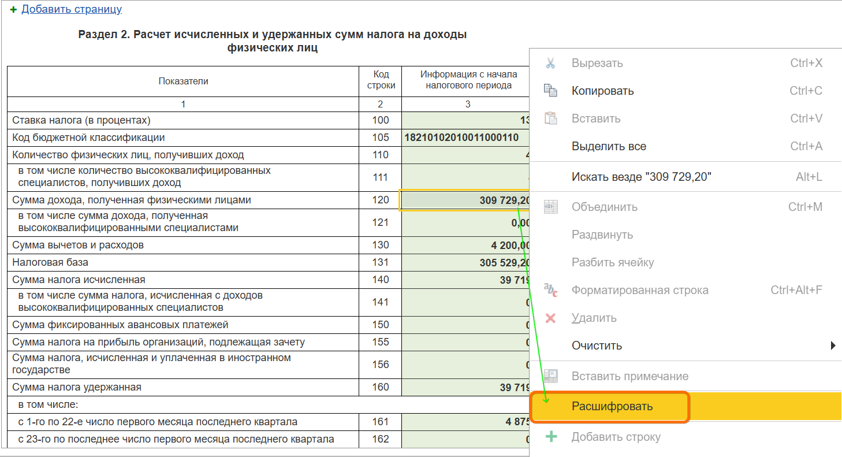Click the text в том числе:
The height and width of the screenshot is (457, 842).
48,404
